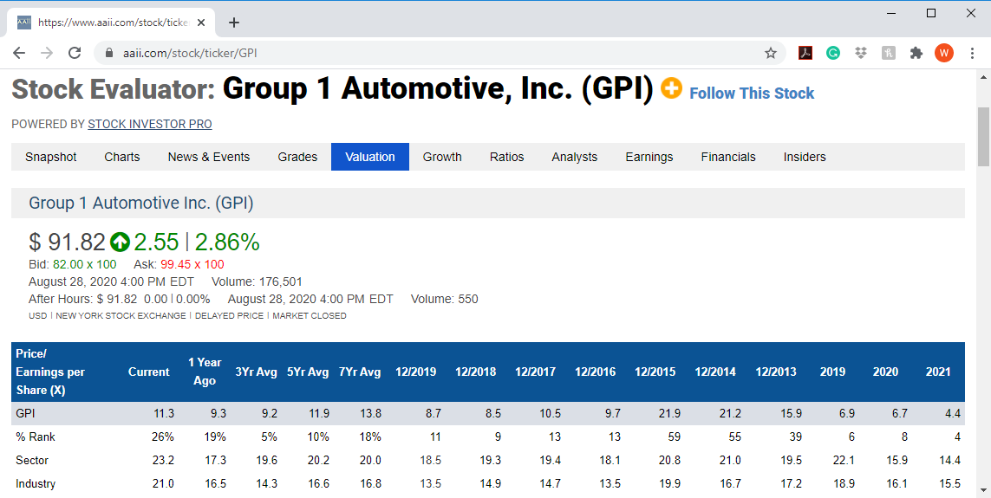Click the Sector row label
Screen dimensions: 991x498
click(32, 460)
